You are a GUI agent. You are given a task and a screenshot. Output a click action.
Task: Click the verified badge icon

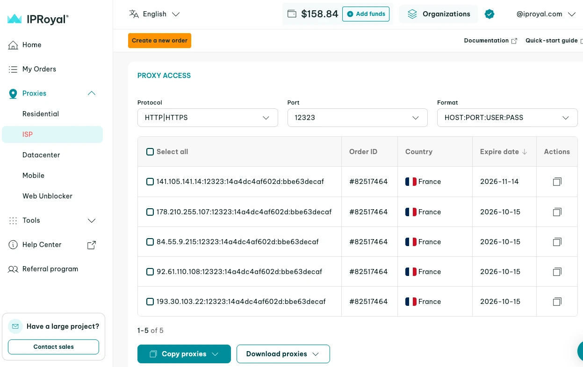(489, 14)
